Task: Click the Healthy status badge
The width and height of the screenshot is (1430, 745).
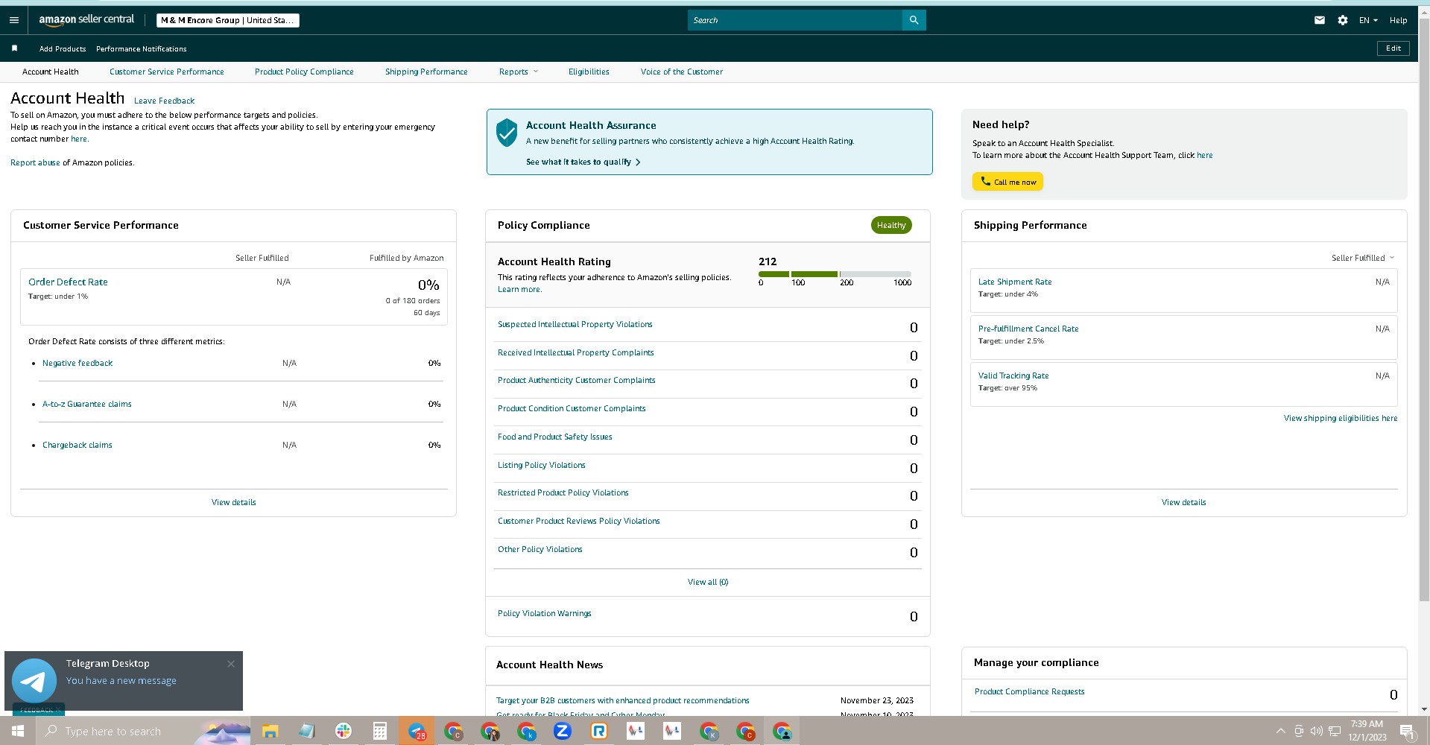Action: point(891,225)
